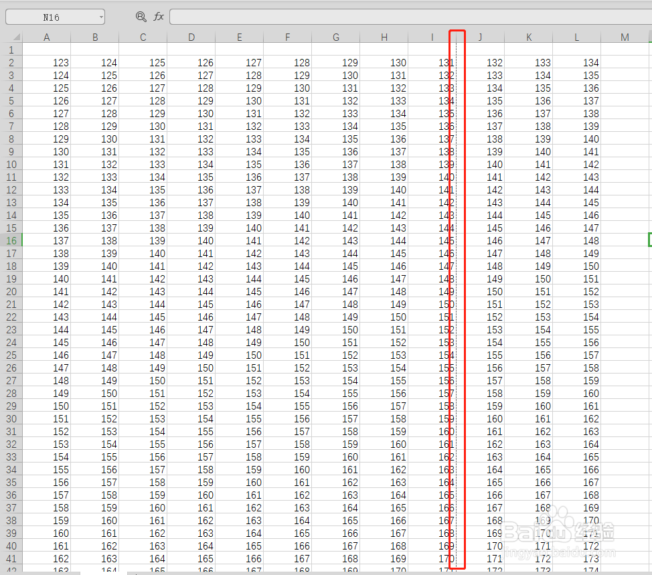Select row 2 header
652x575 pixels.
[x=11, y=63]
